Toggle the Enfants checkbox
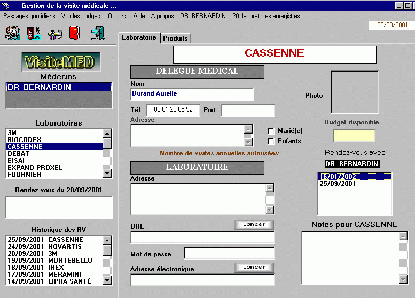 271,141
